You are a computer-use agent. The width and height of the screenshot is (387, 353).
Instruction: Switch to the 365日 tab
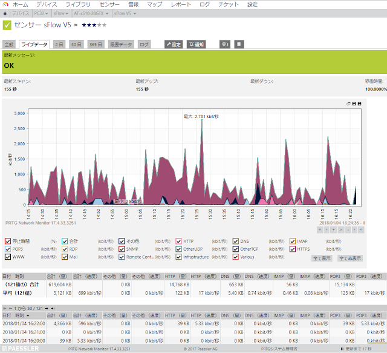pyautogui.click(x=96, y=44)
